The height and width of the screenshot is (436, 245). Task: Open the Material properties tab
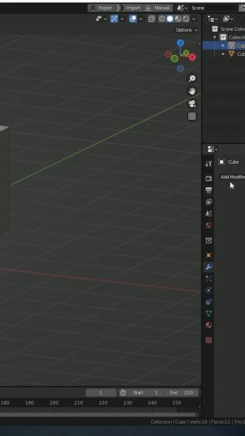point(209,326)
